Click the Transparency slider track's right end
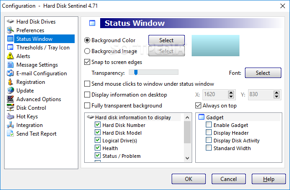 [177, 72]
